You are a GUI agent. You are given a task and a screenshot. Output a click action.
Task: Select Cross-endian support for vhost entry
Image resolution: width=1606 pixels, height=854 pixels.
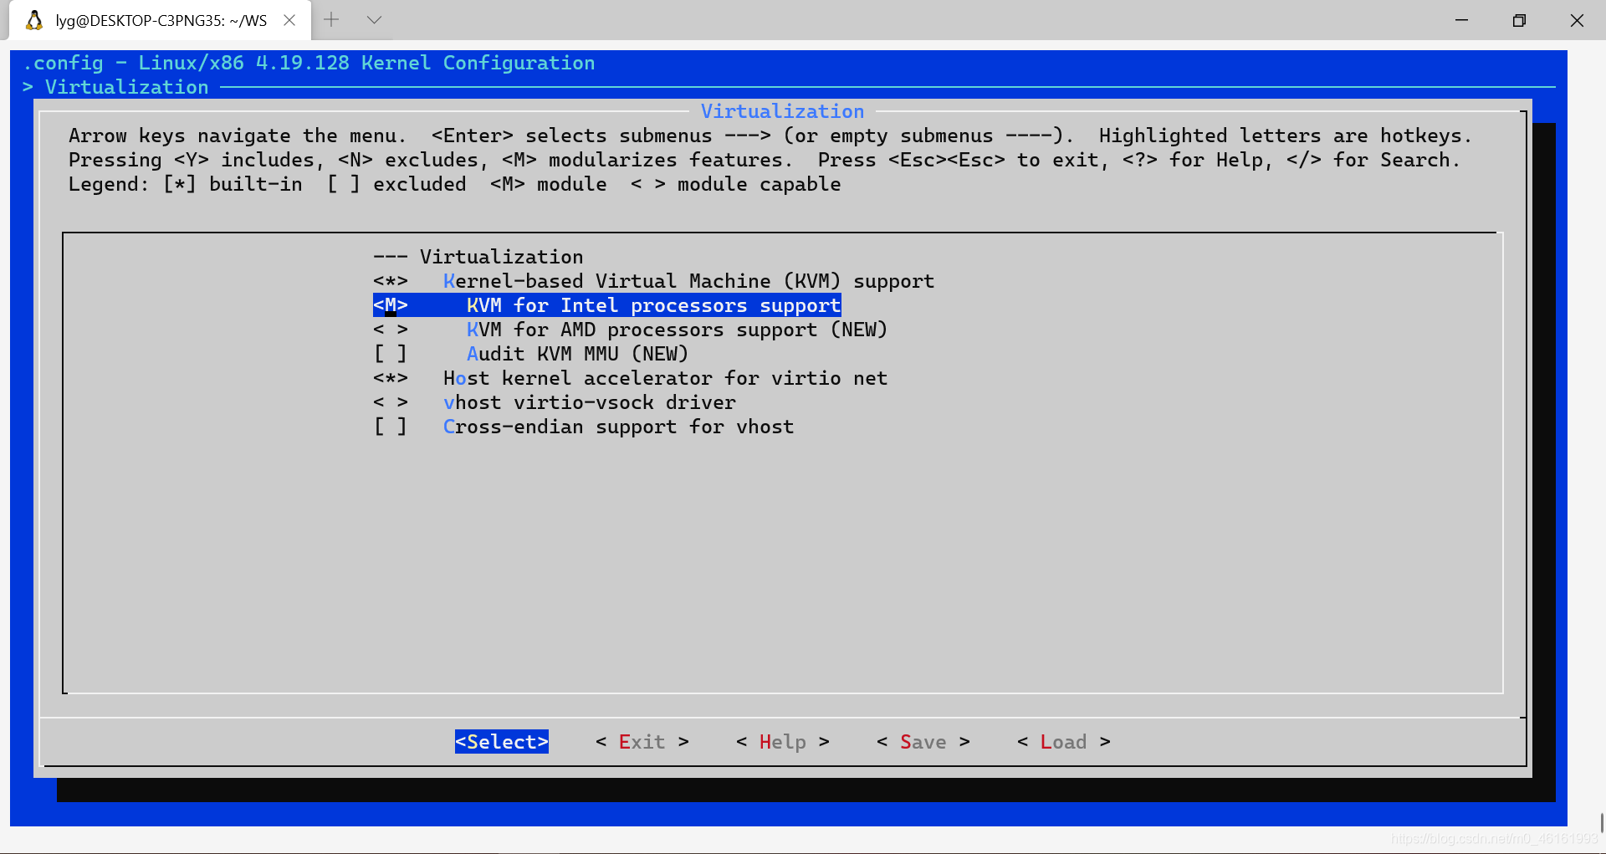point(618,427)
